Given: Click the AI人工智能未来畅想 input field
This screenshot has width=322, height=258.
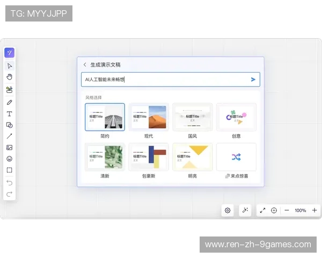Looking at the screenshot, I should pos(171,80).
